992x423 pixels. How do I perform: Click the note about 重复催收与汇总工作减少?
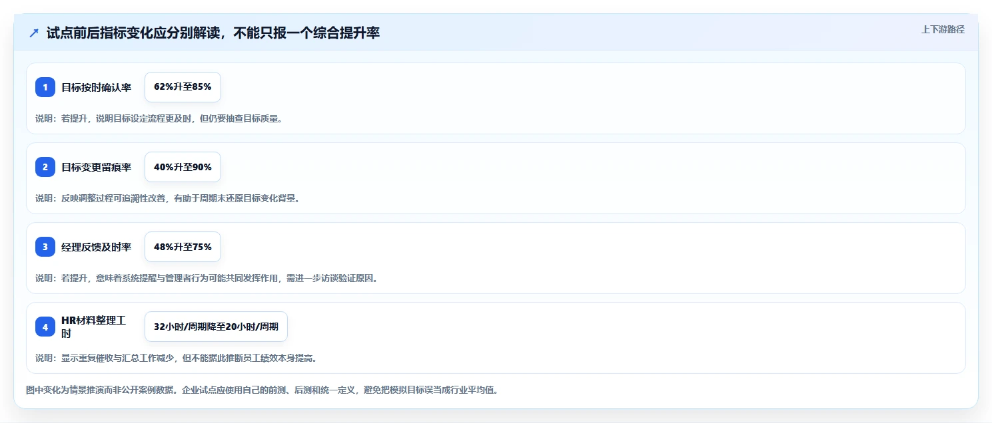(176, 358)
